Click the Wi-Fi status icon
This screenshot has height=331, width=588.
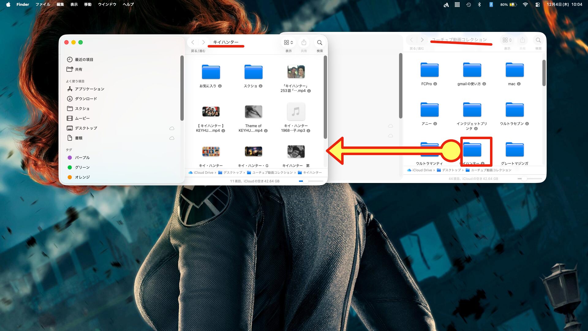pyautogui.click(x=525, y=5)
